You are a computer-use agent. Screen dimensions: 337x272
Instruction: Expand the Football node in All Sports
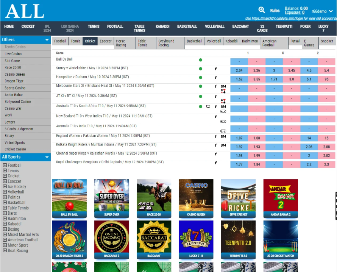5,165
